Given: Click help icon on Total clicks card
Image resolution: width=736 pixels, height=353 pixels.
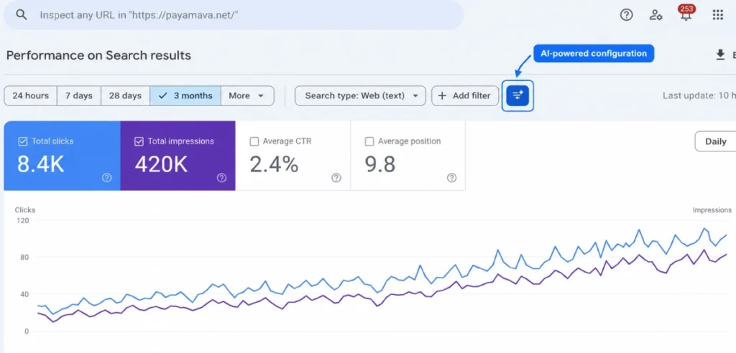Looking at the screenshot, I should pyautogui.click(x=107, y=178).
